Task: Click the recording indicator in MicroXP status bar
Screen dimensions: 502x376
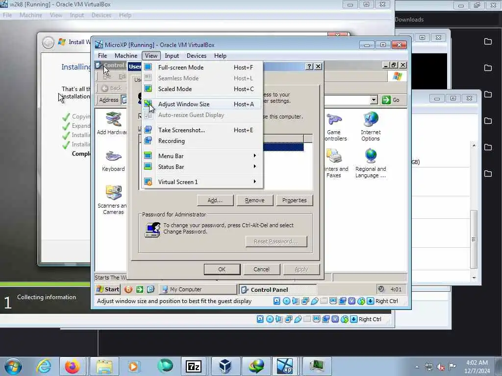Action: click(x=343, y=301)
